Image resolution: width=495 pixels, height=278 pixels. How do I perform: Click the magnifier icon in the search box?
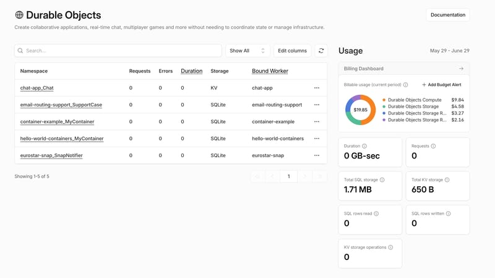[x=20, y=51]
